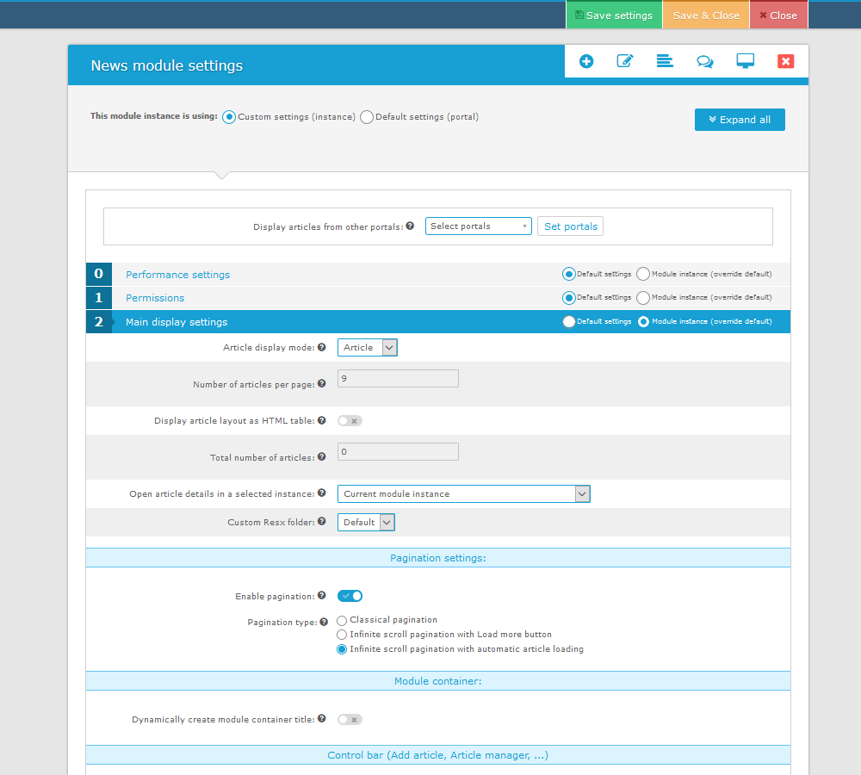Click the Save settings button
Screen dimensions: 861x775
(614, 15)
